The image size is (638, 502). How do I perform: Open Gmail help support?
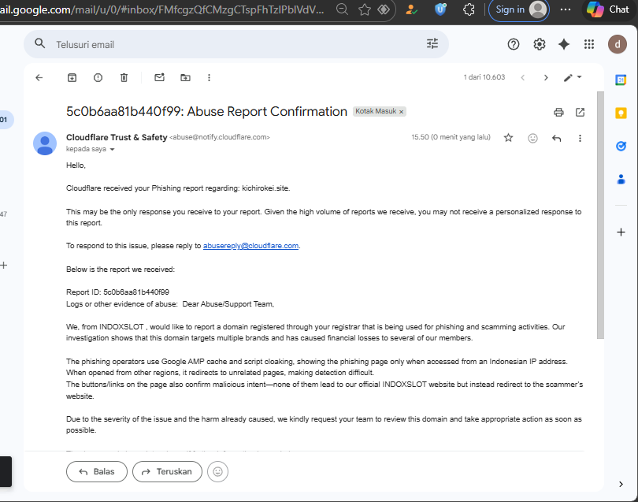pyautogui.click(x=514, y=44)
